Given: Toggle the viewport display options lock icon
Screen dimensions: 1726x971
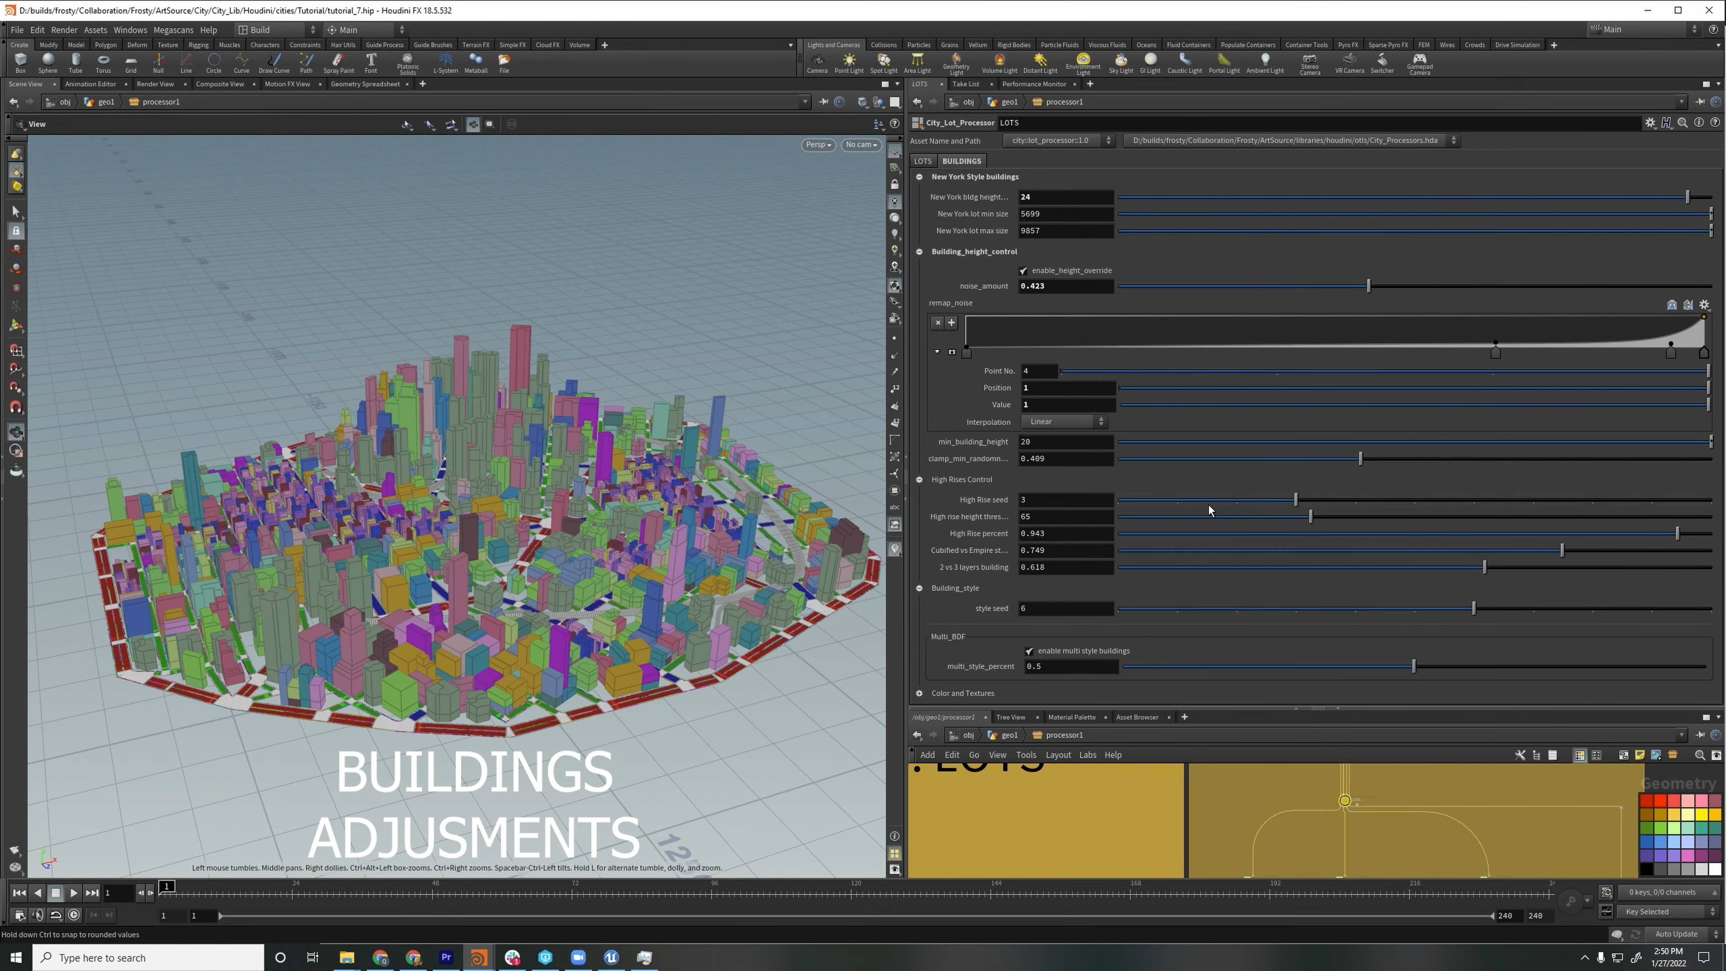Looking at the screenshot, I should coord(894,184).
